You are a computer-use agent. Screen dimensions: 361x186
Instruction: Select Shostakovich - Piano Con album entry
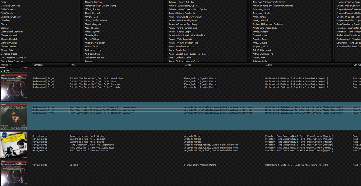pyautogui.click(x=349, y=46)
